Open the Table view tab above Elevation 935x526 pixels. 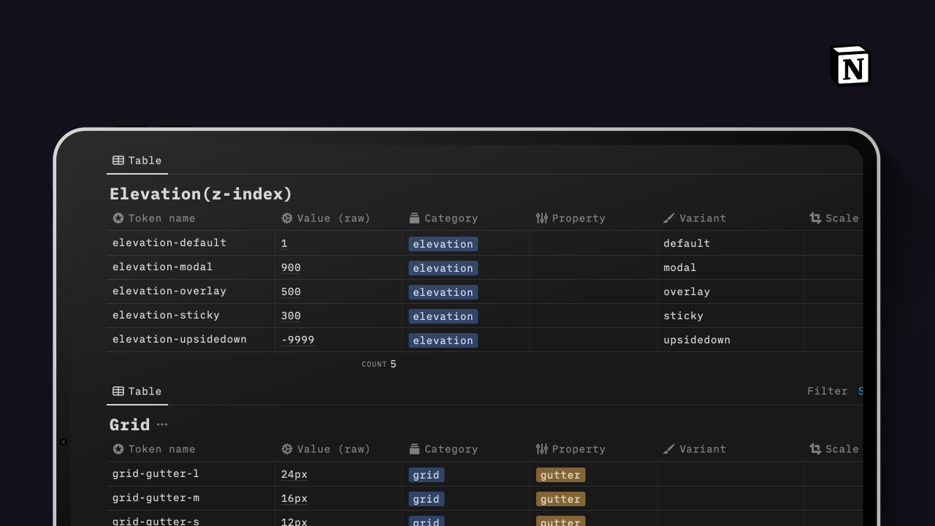pyautogui.click(x=137, y=161)
